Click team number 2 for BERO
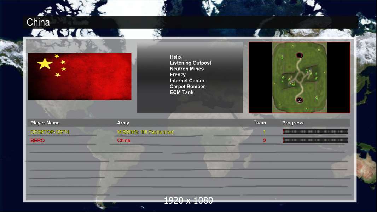The image size is (377, 212). click(x=265, y=140)
